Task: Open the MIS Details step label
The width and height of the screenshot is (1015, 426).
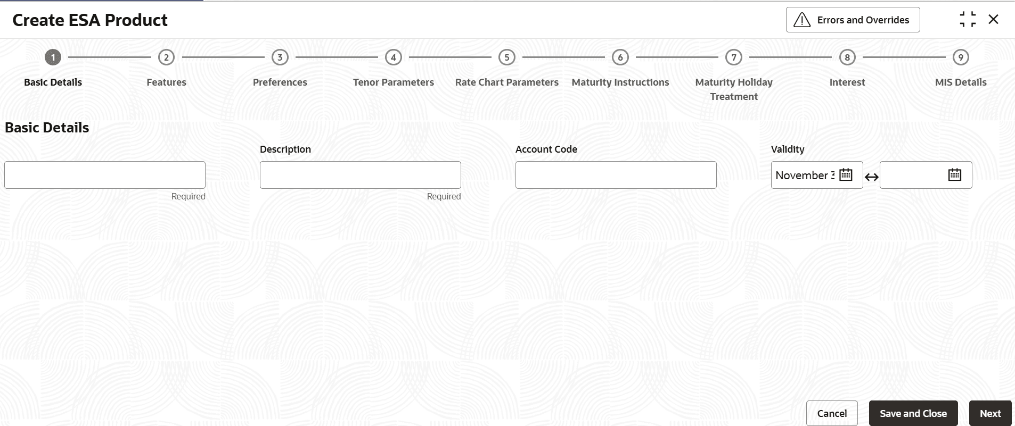Action: pyautogui.click(x=961, y=82)
